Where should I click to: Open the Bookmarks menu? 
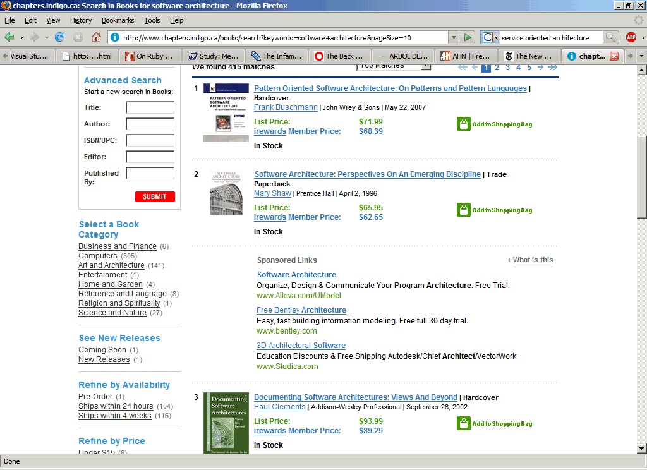[x=118, y=20]
